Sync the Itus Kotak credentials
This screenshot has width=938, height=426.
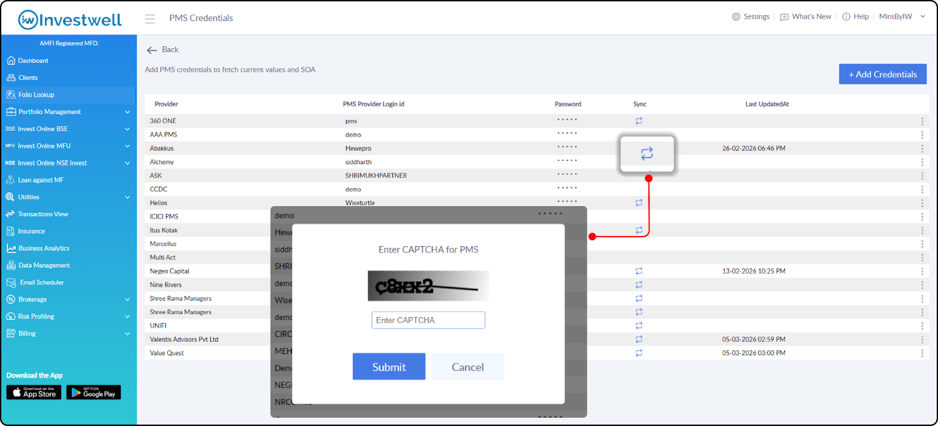639,230
